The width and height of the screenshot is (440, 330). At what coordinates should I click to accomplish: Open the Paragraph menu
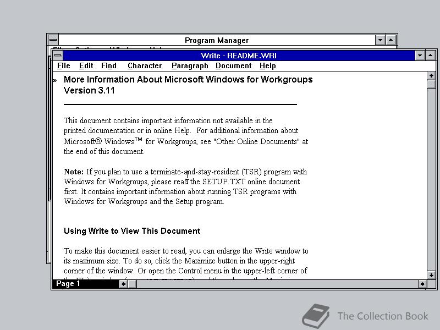[x=190, y=65]
